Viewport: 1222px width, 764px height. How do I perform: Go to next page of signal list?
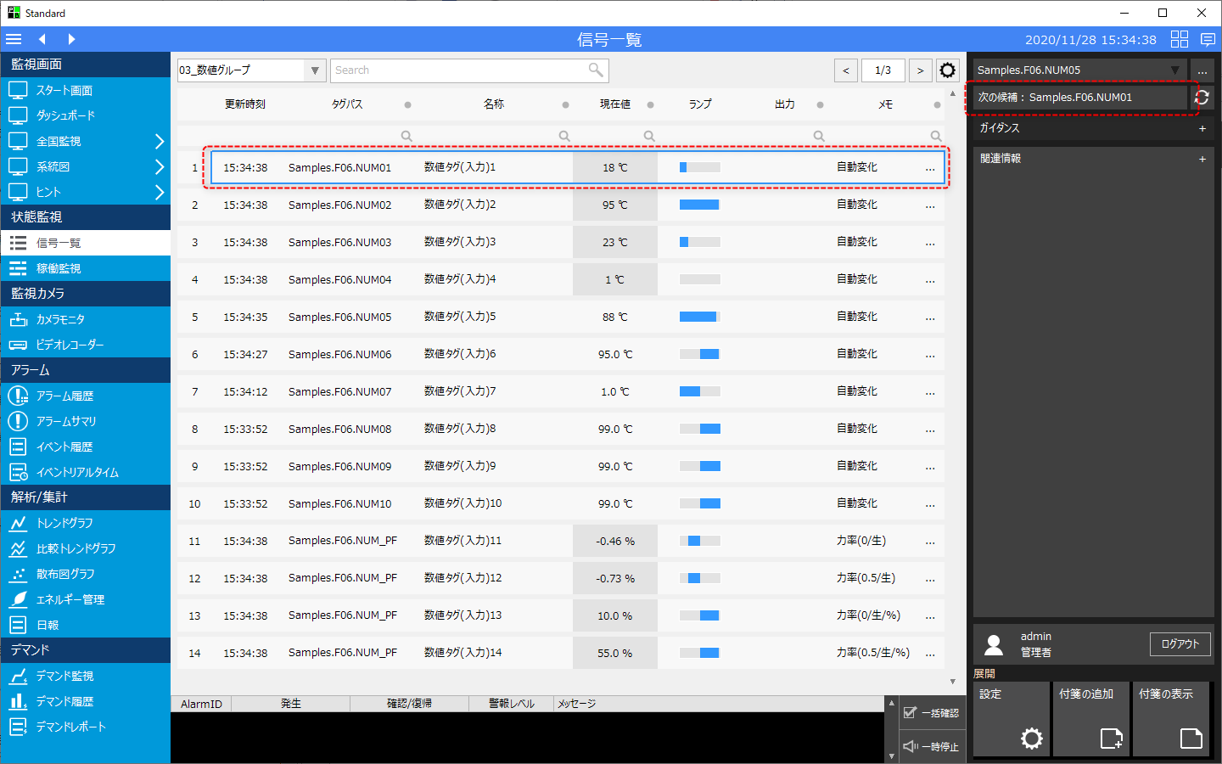pos(920,70)
